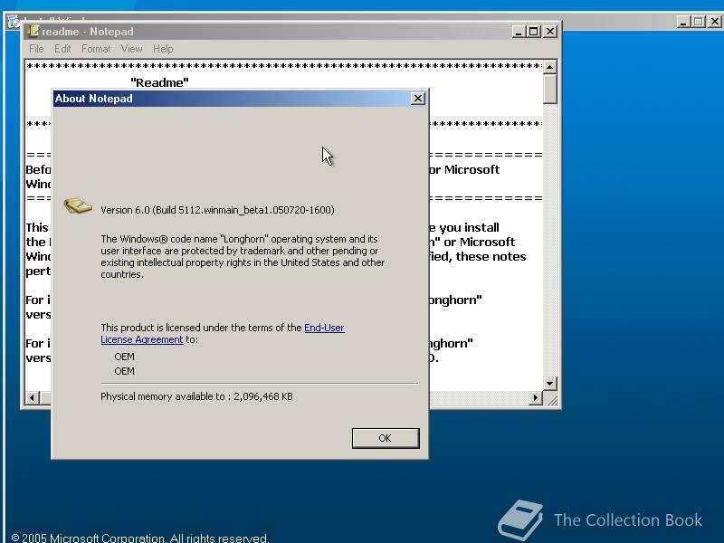Screen dimensions: 724x543
Task: Close the background installer window
Action: pyautogui.click(x=714, y=21)
